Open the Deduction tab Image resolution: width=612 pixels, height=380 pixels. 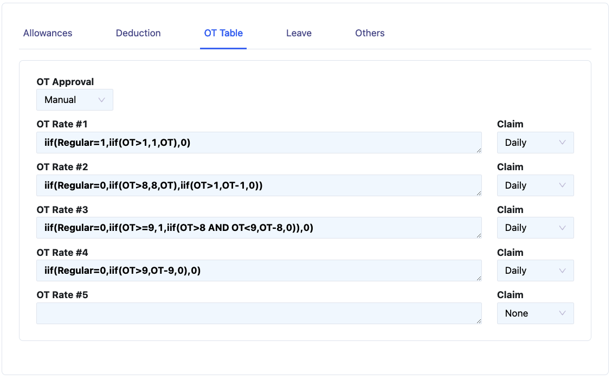click(138, 33)
